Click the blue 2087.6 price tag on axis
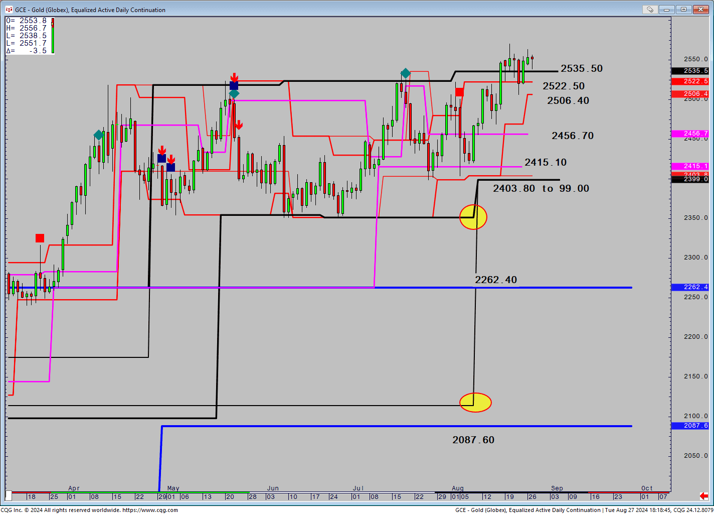This screenshot has width=714, height=514. point(690,426)
